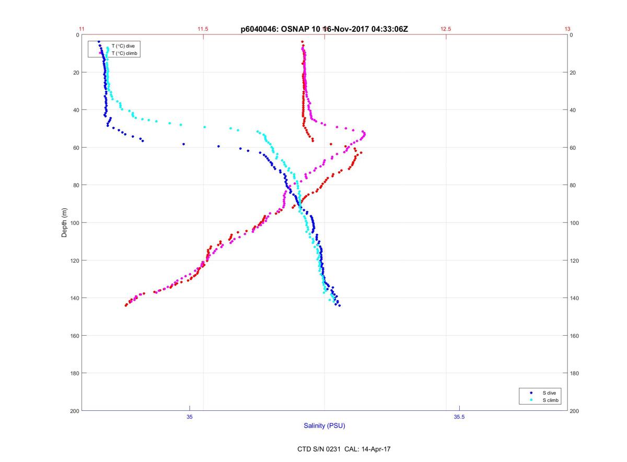Click left axis depth tick 80
627x462 pixels.
point(76,185)
